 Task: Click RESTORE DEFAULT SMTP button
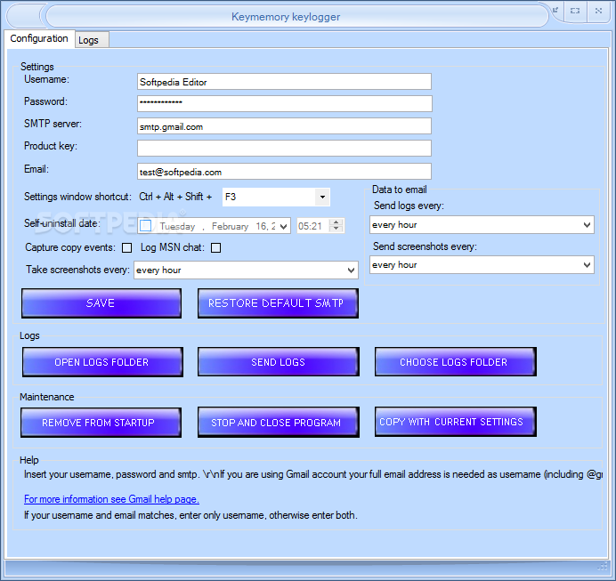278,303
